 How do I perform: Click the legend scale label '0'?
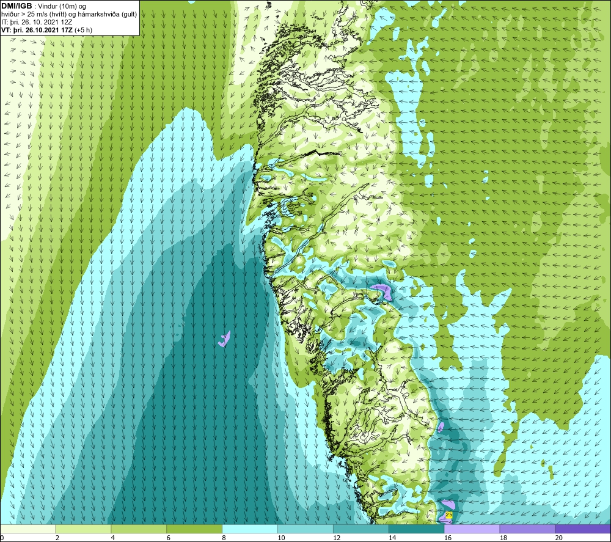coord(2,538)
